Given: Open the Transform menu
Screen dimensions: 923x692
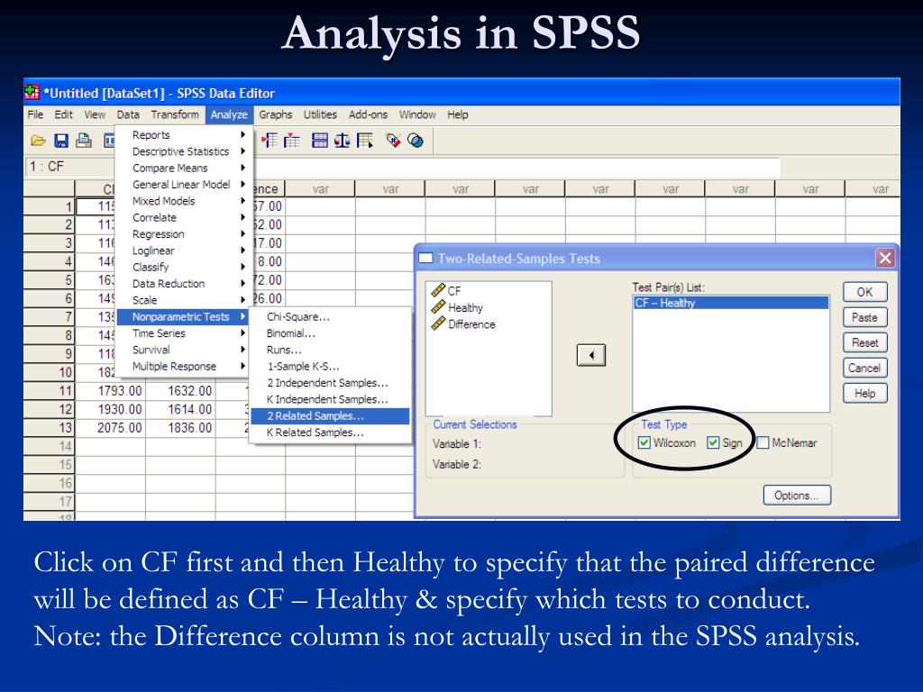Looking at the screenshot, I should (175, 114).
